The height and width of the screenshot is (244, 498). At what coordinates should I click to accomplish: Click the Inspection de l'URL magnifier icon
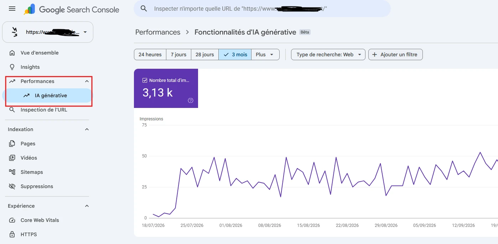(x=12, y=110)
